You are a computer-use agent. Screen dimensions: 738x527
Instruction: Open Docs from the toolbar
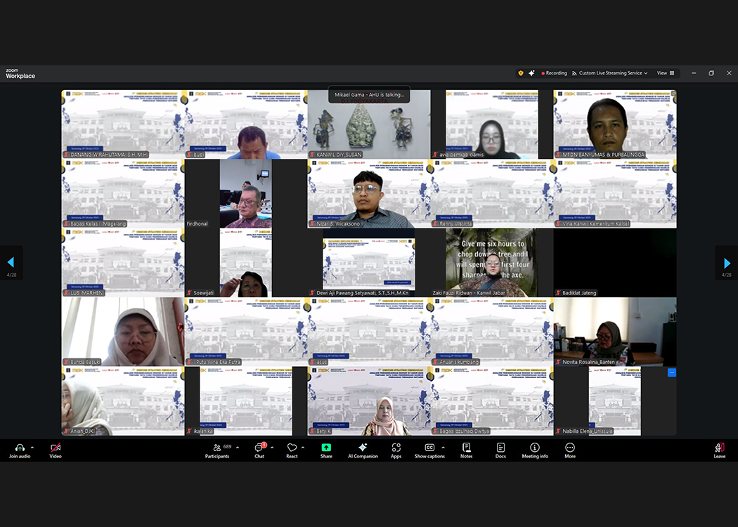(x=500, y=448)
